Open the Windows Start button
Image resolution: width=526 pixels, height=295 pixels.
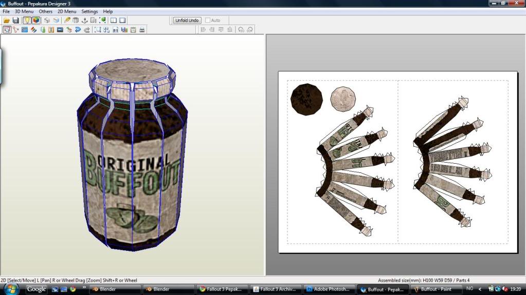point(11,289)
